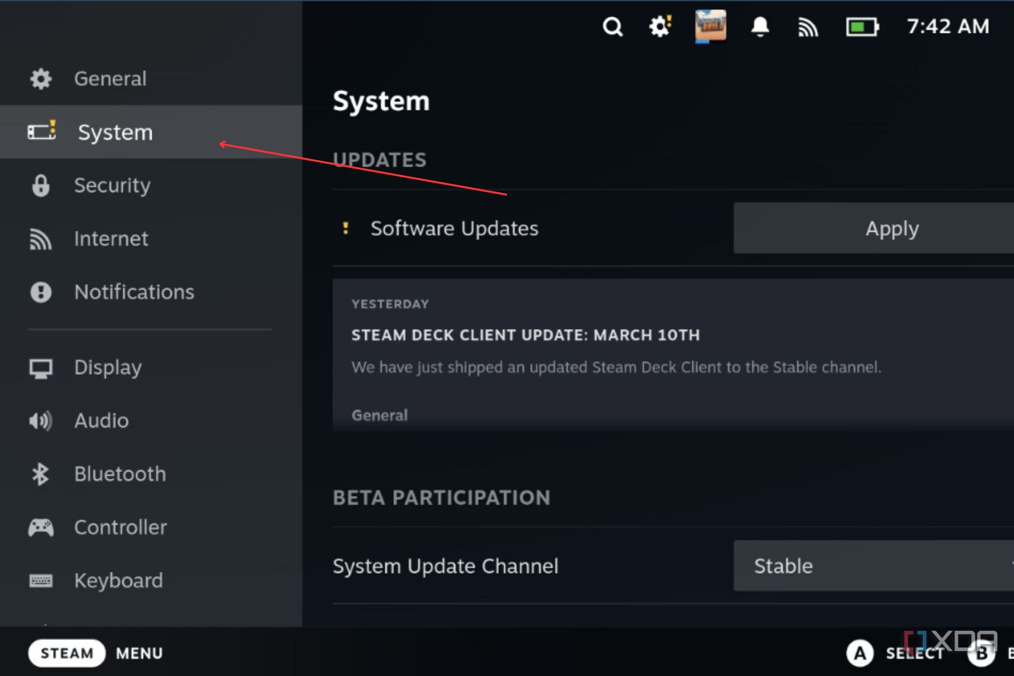Go to Controller settings
This screenshot has height=676, width=1014.
click(151, 527)
